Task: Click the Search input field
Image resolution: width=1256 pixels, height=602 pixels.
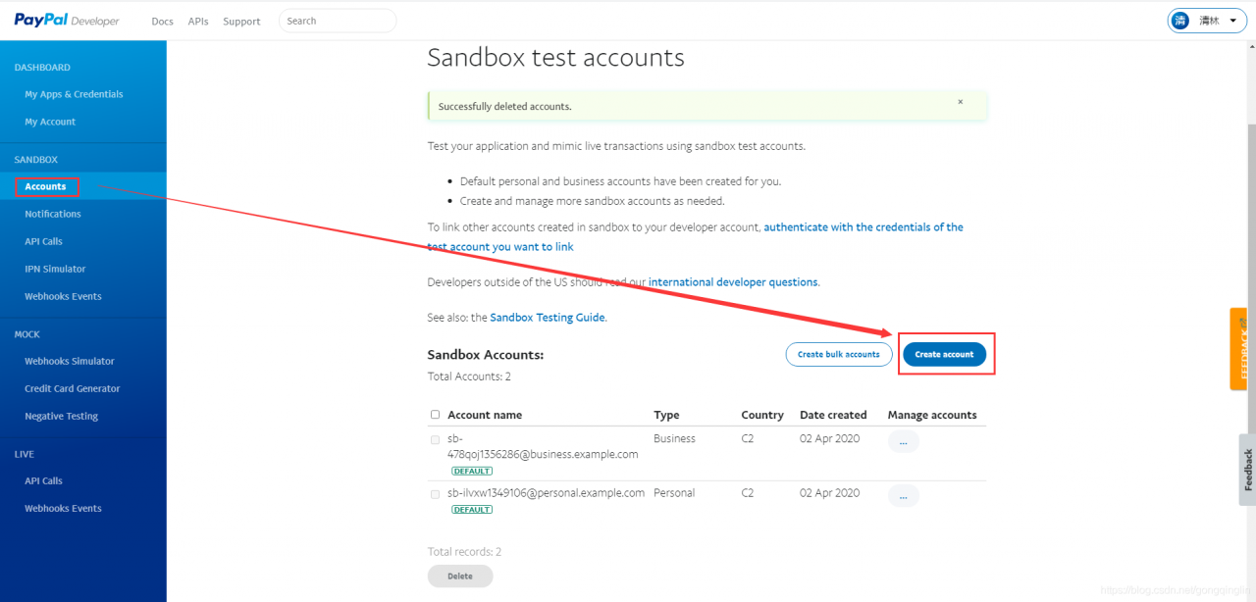Action: (x=338, y=21)
